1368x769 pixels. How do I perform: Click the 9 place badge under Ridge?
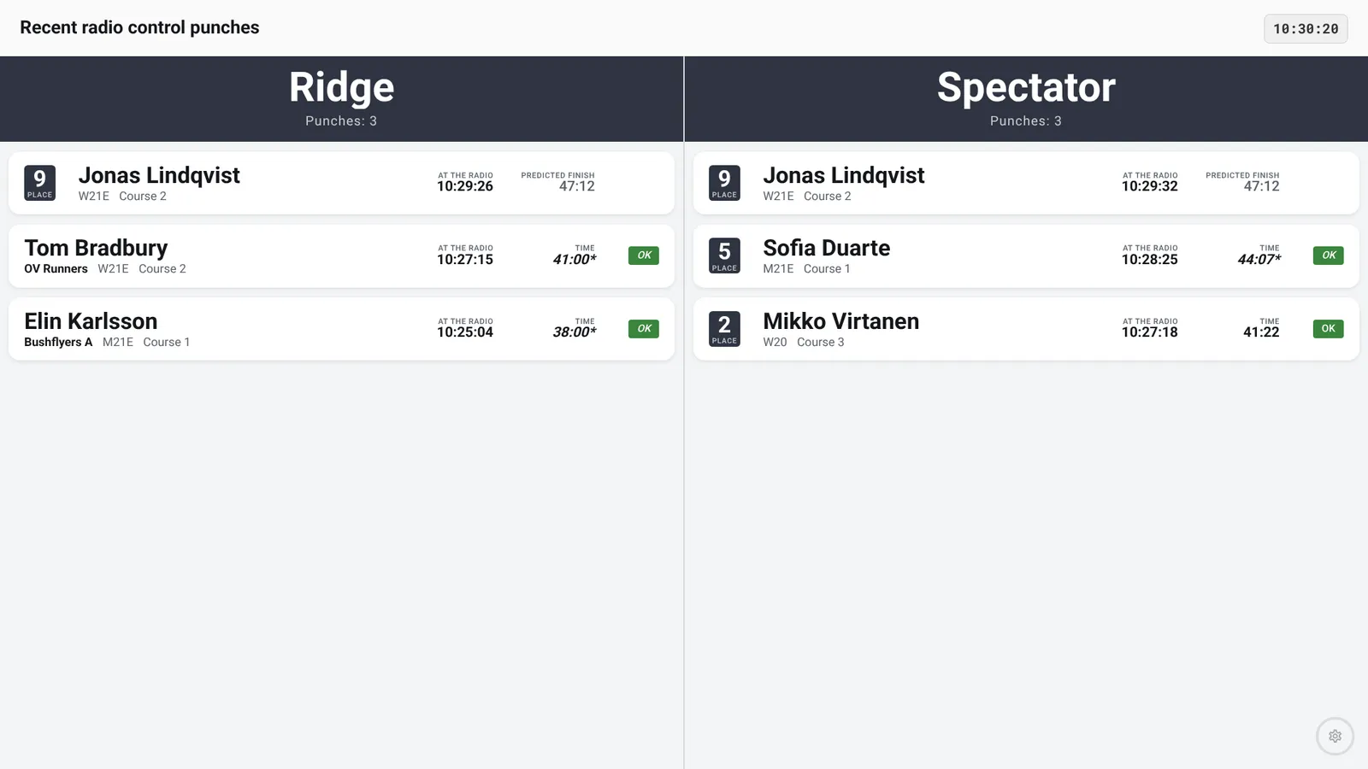40,183
